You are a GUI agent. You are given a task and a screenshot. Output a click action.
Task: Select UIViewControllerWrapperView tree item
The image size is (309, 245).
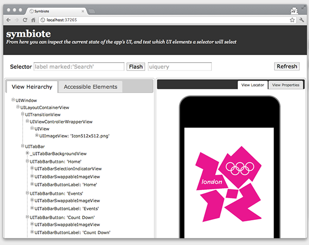click(61, 121)
